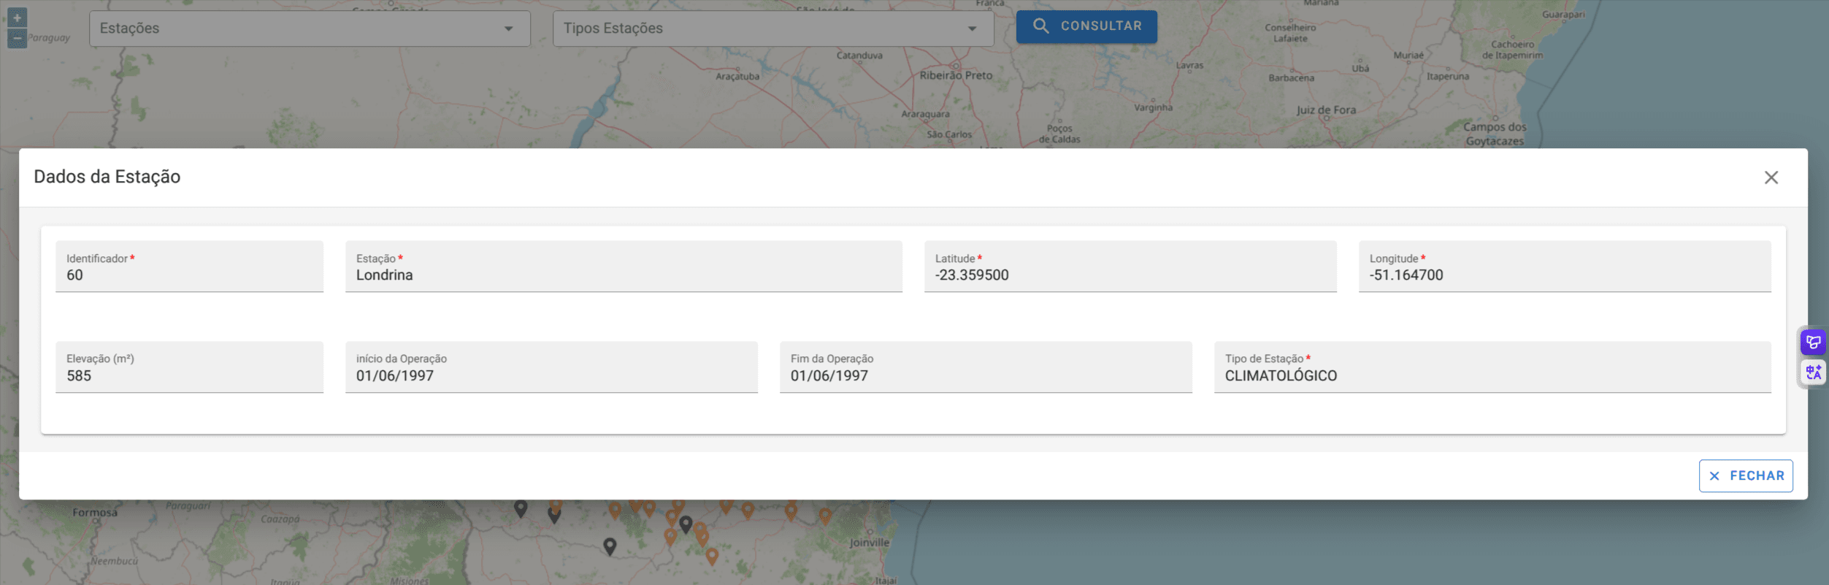Zoom out the map with minus icon
Image resolution: width=1829 pixels, height=585 pixels.
pyautogui.click(x=17, y=38)
